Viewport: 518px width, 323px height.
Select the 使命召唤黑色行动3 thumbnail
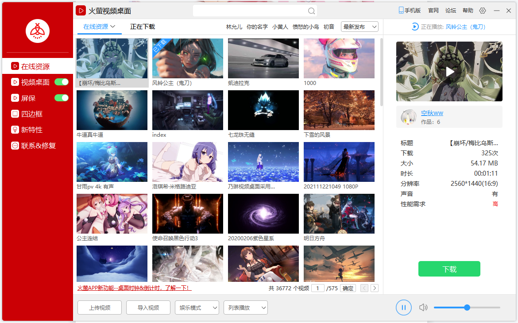tap(188, 214)
